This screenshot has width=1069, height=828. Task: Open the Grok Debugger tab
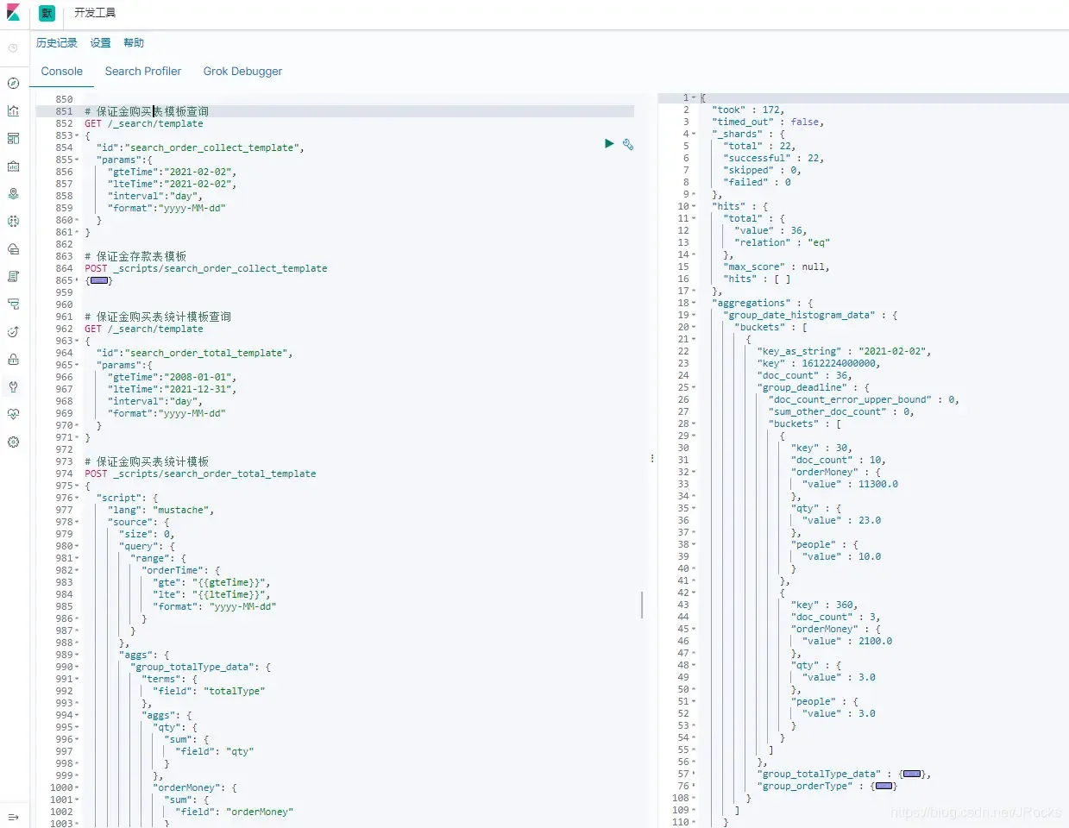click(242, 71)
